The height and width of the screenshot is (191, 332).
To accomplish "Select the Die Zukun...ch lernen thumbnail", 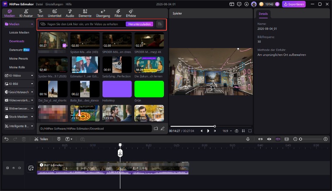I will (x=149, y=65).
